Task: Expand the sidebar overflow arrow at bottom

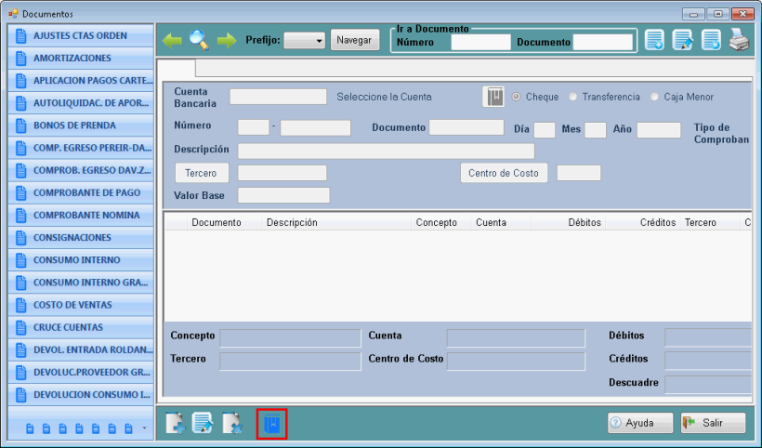Action: point(144,428)
